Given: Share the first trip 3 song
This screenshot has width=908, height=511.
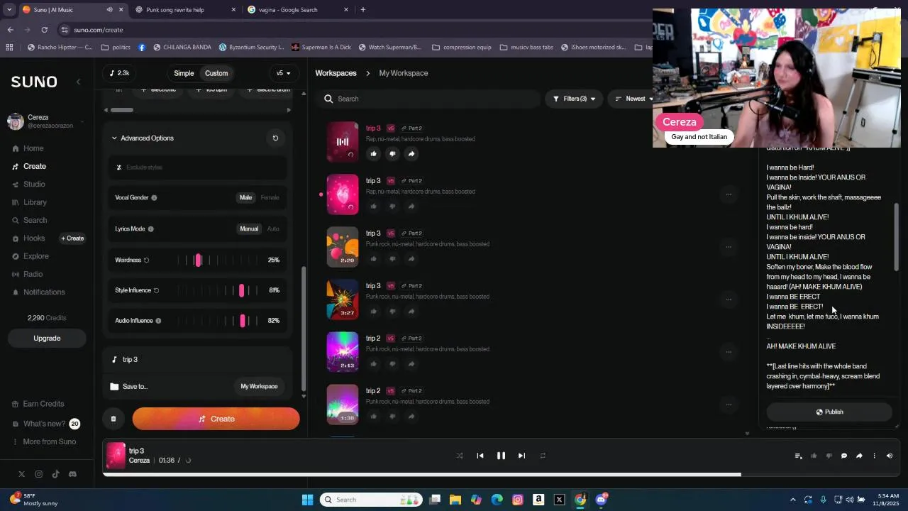Looking at the screenshot, I should click(x=411, y=153).
